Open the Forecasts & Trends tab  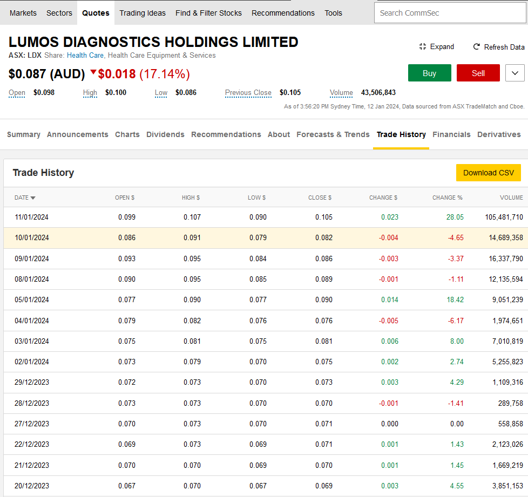click(x=333, y=134)
